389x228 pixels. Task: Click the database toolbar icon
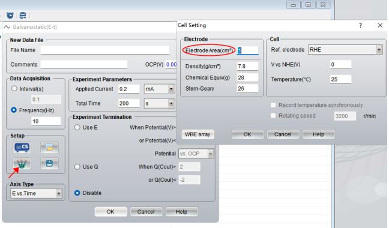(23, 16)
